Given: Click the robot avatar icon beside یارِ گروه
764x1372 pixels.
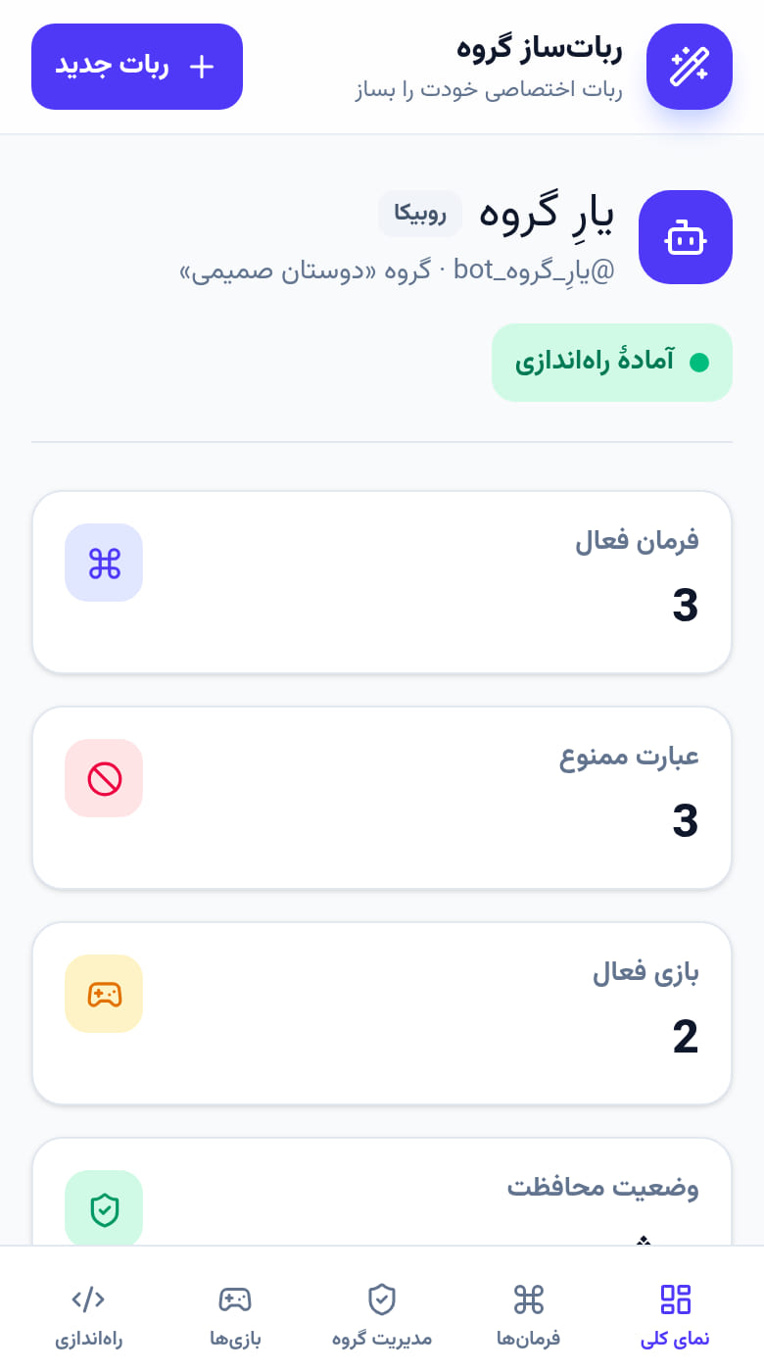Looking at the screenshot, I should pos(686,237).
